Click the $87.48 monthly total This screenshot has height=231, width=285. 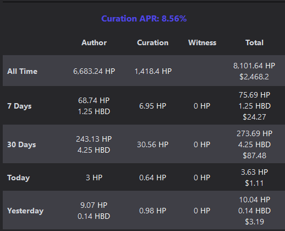click(x=254, y=155)
